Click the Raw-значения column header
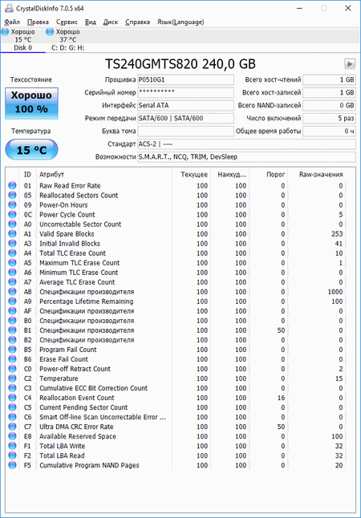 coord(317,175)
